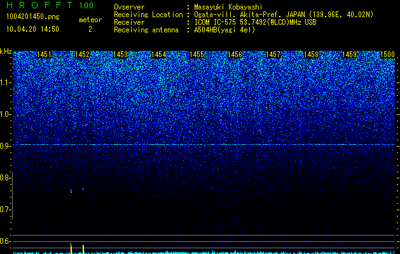Click the 1.0 frequency axis label

point(5,114)
